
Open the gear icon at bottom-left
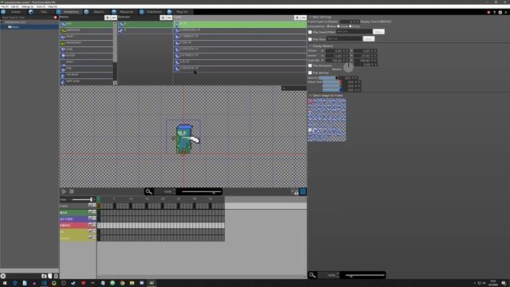pyautogui.click(x=3, y=276)
